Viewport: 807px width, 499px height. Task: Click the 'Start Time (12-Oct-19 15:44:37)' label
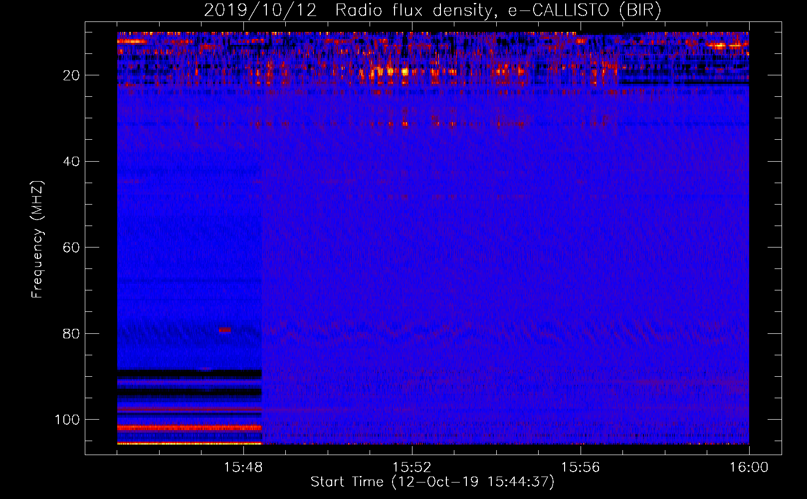tap(432, 482)
